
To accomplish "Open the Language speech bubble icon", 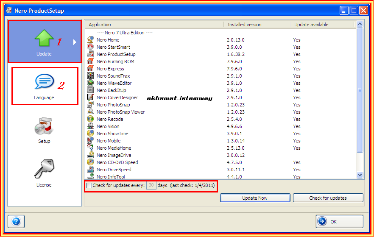I will click(44, 81).
